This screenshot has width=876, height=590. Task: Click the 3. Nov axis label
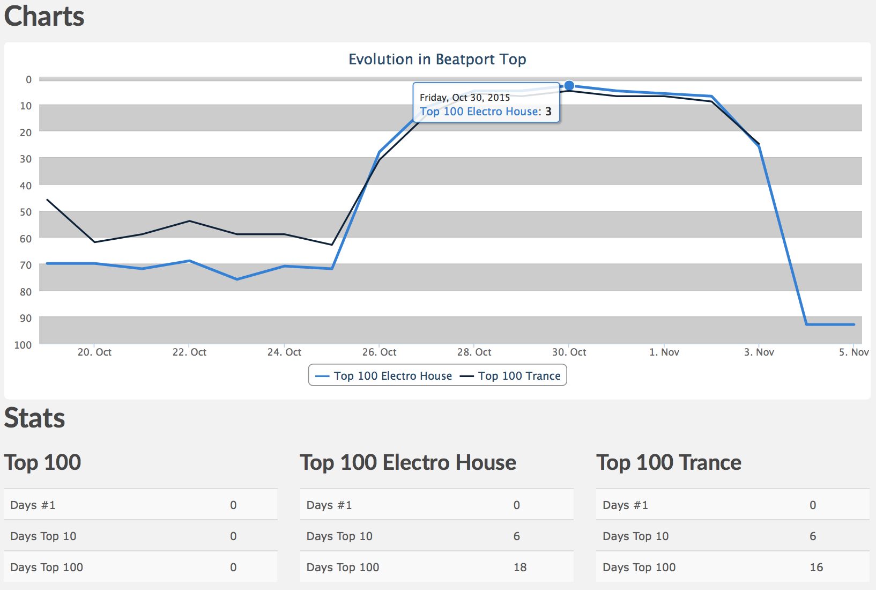point(759,352)
